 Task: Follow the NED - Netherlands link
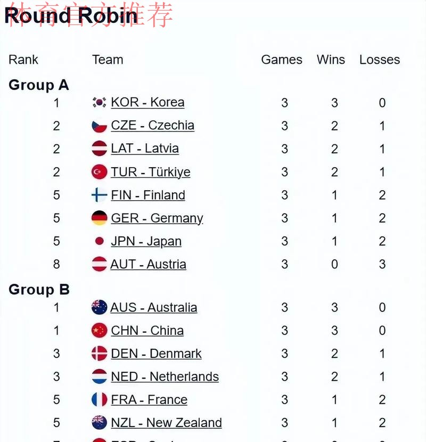165,376
